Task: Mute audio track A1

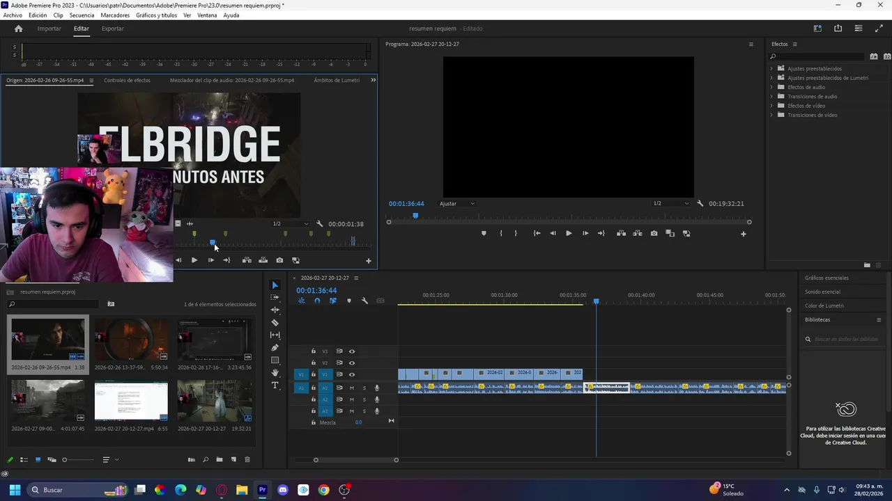Action: tap(352, 388)
